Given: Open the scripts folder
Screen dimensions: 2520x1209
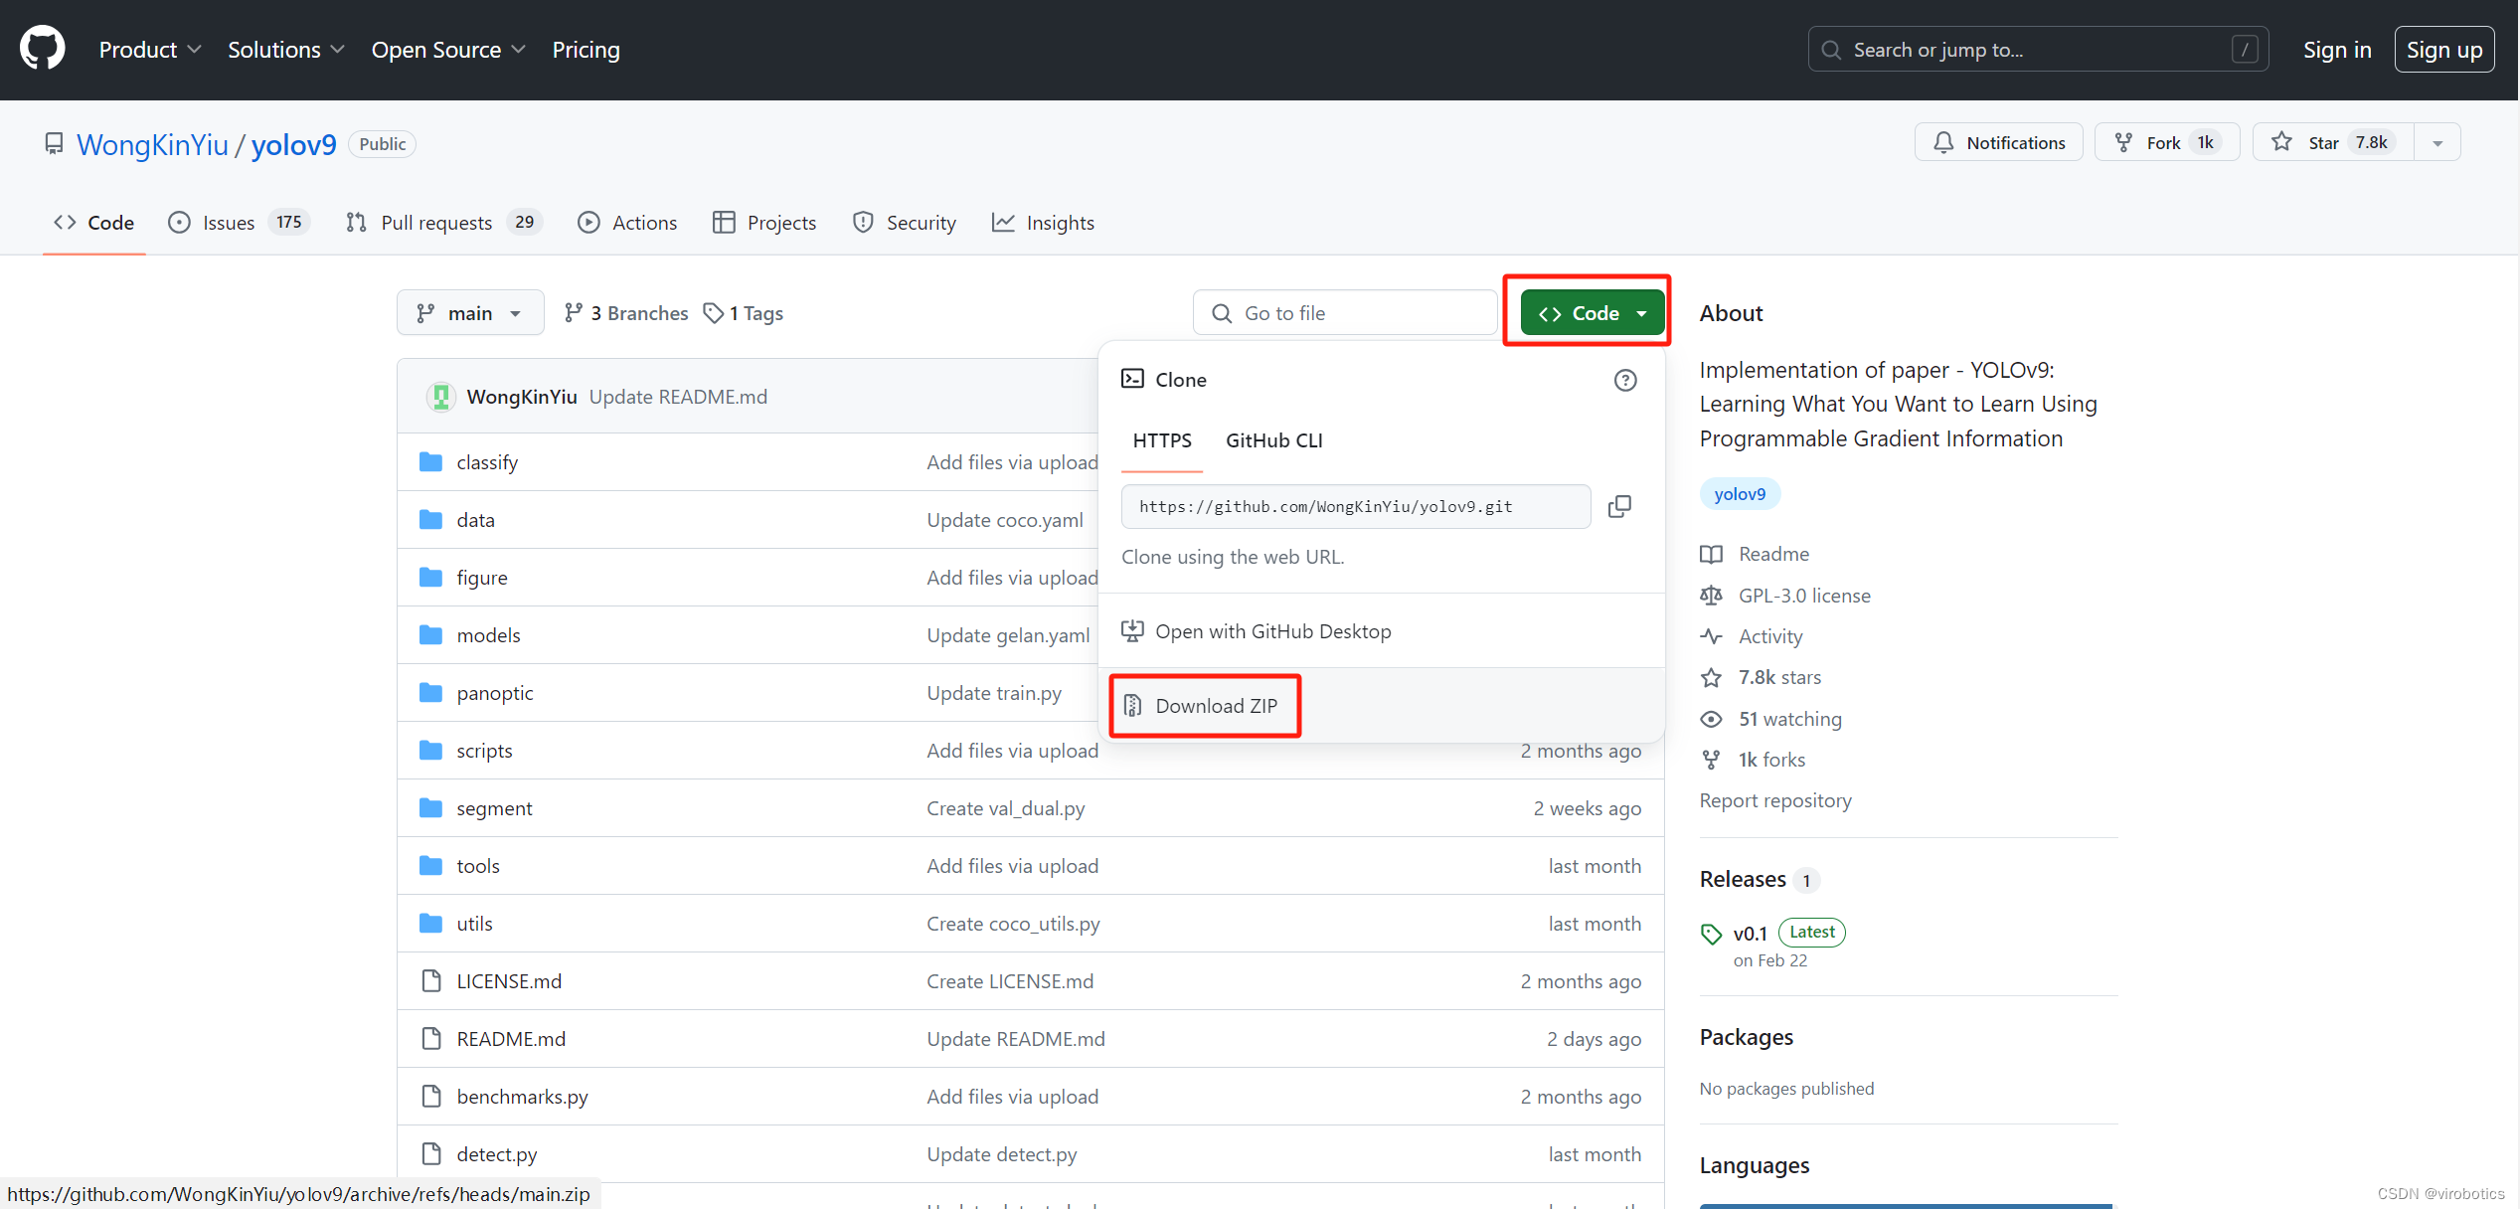Looking at the screenshot, I should [484, 751].
